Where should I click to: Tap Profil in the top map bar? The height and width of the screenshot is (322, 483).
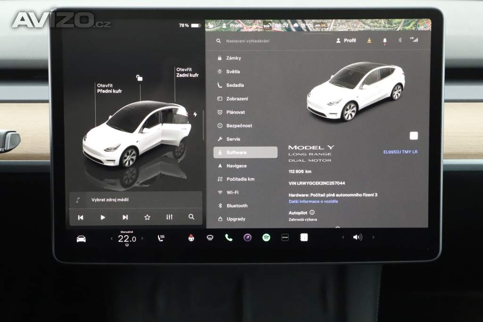(232, 25)
